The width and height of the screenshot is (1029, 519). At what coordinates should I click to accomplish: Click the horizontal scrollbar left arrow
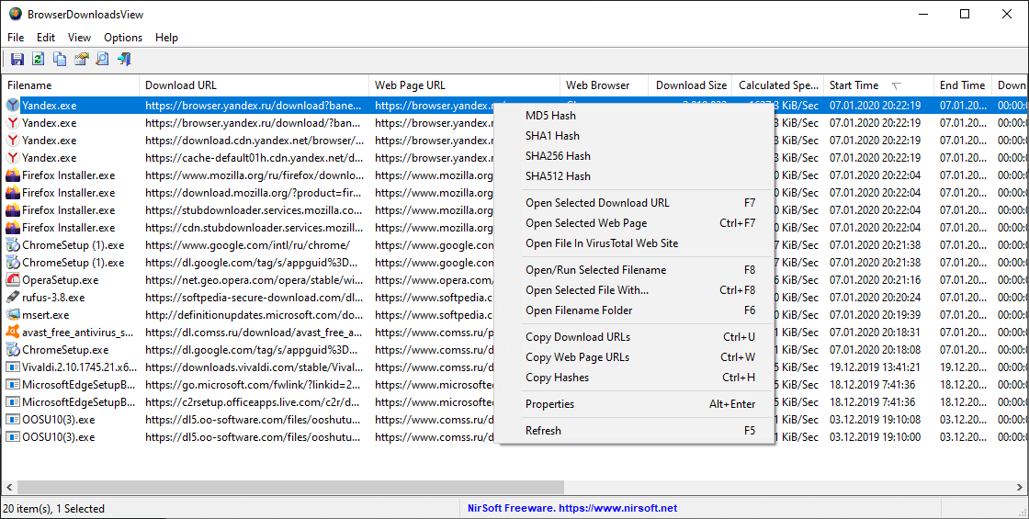(x=9, y=488)
